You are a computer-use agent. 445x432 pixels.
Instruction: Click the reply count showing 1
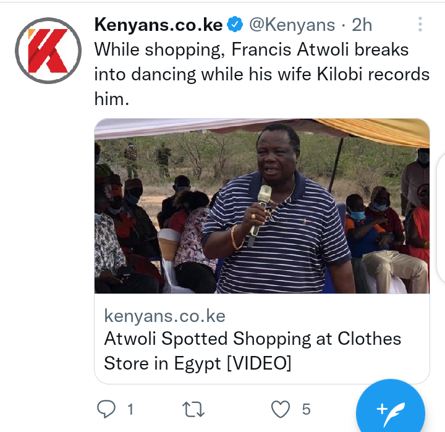pyautogui.click(x=130, y=409)
